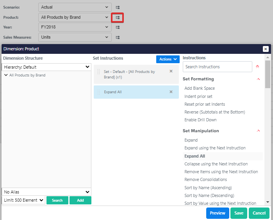Choose Enable Drill Down instruction
This screenshot has height=220, width=273.
coord(200,120)
